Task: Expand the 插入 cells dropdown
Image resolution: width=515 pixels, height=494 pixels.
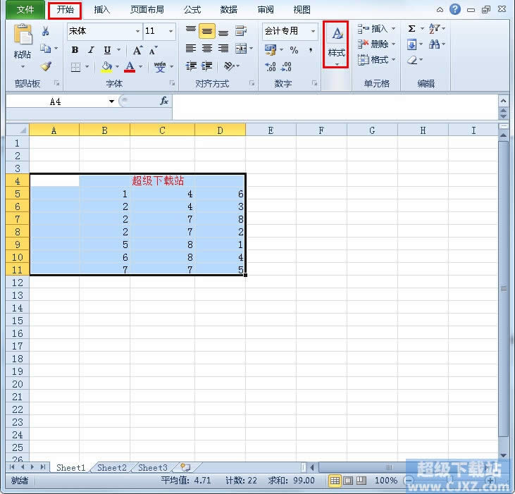Action: 394,28
